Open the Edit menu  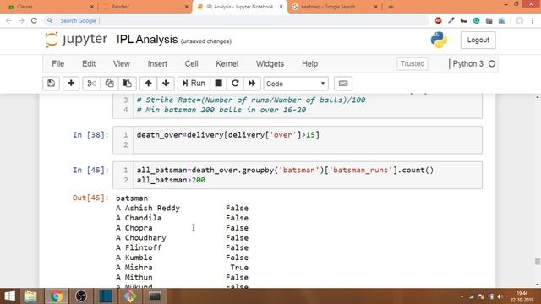pyautogui.click(x=89, y=64)
